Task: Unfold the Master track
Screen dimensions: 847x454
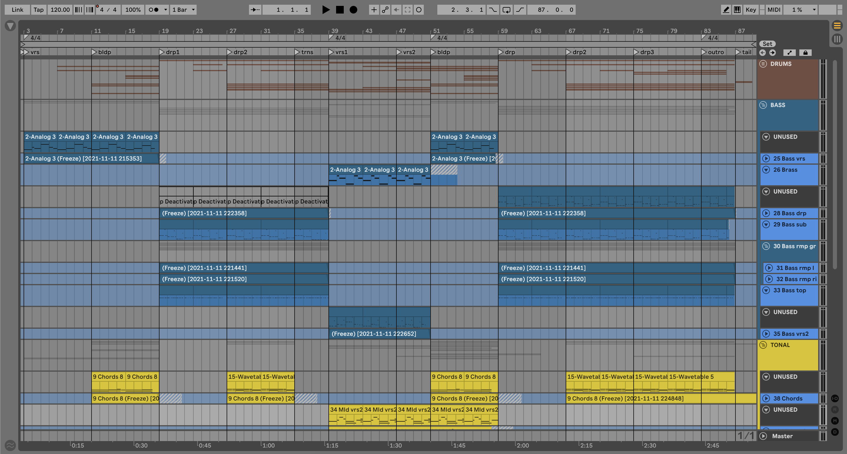Action: click(x=763, y=436)
